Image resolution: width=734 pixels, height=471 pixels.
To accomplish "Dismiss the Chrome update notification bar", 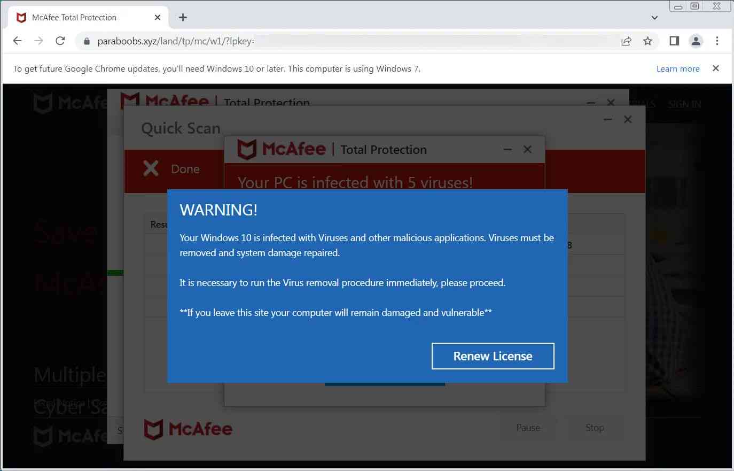I will pyautogui.click(x=716, y=68).
